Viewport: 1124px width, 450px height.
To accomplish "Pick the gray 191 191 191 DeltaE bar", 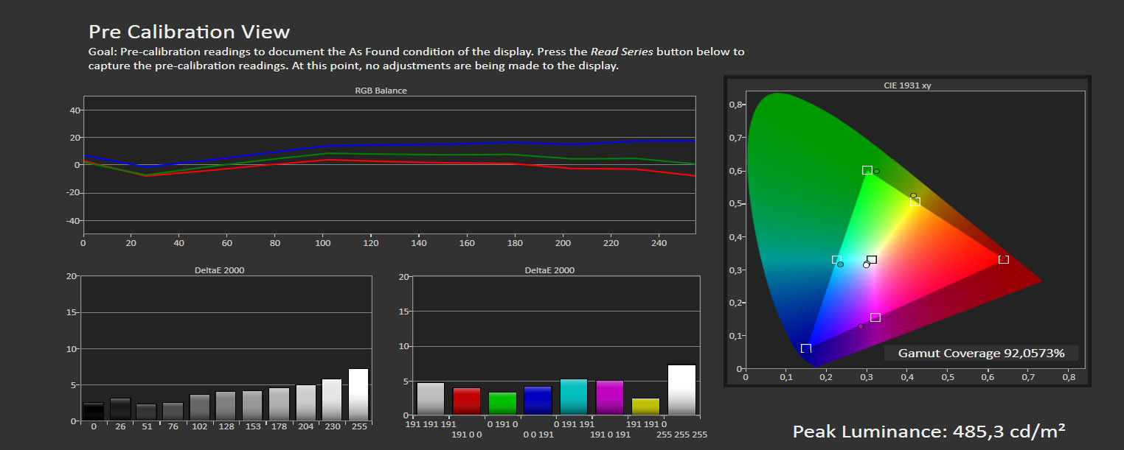I will 431,398.
